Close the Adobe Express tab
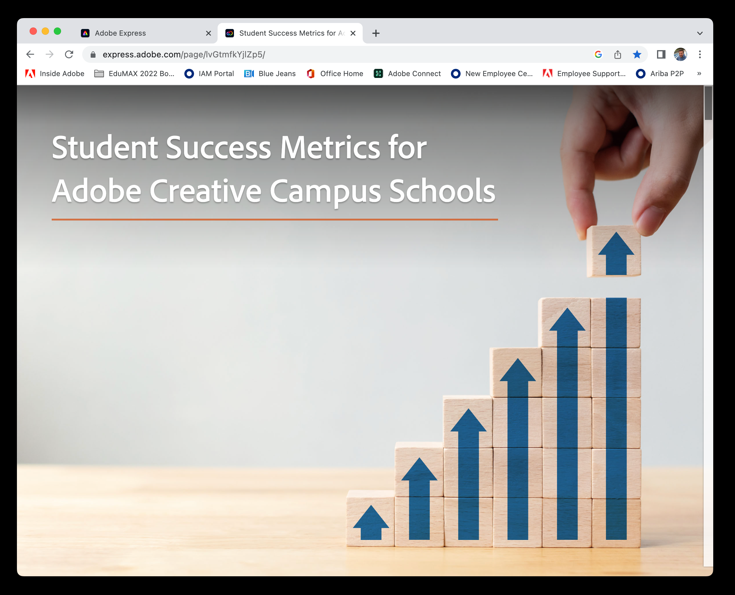 click(x=208, y=33)
